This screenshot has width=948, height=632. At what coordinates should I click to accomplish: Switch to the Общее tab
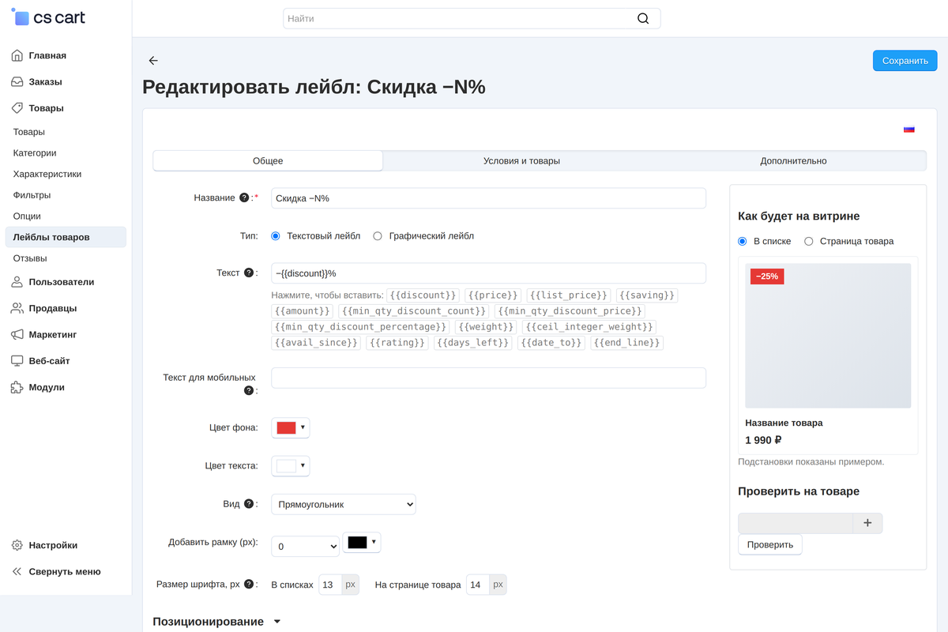pyautogui.click(x=268, y=160)
